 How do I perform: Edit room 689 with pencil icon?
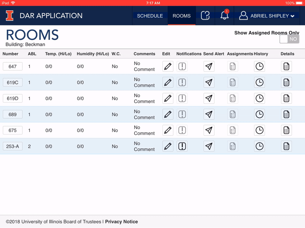point(168,114)
